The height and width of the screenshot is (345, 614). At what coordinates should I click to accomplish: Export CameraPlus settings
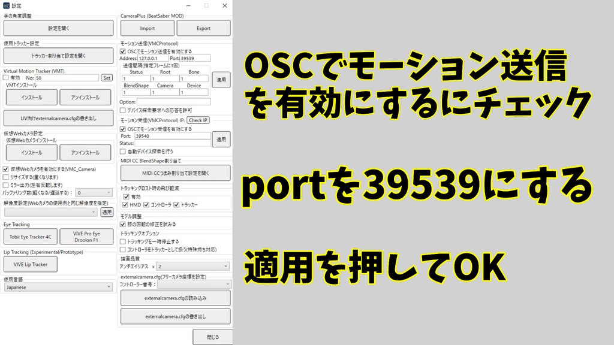pyautogui.click(x=204, y=28)
